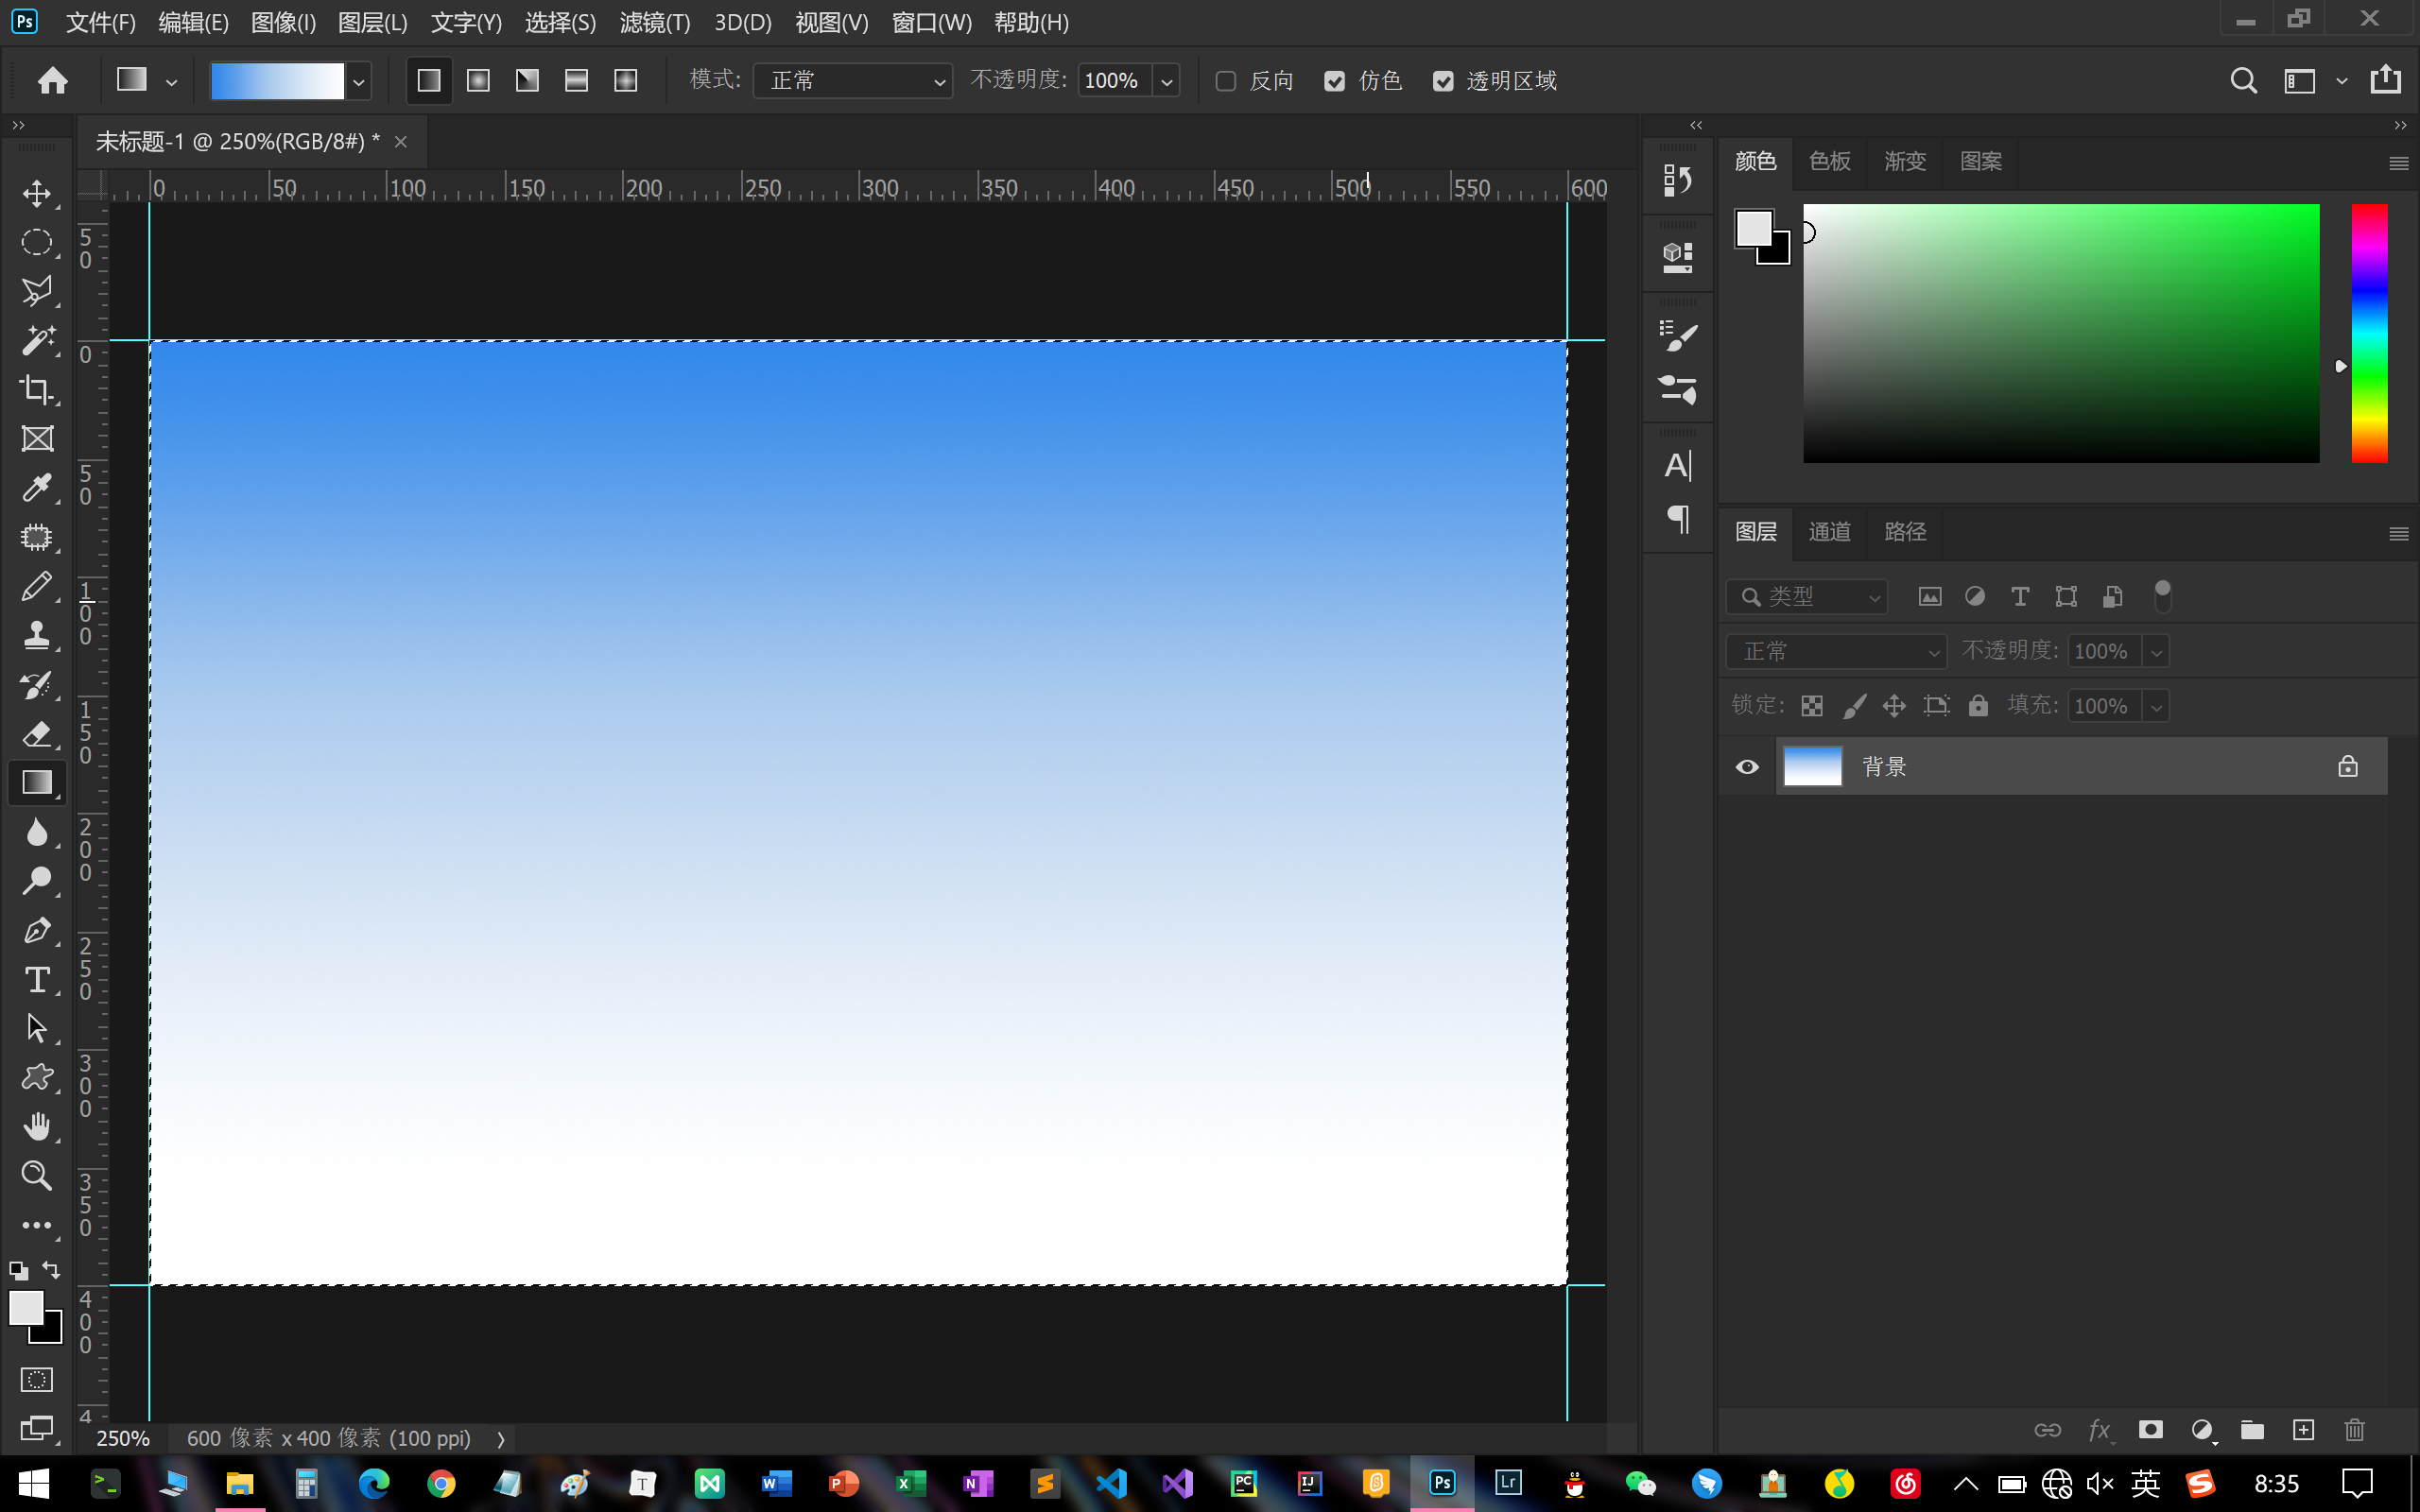Image resolution: width=2420 pixels, height=1512 pixels.
Task: Select the Lasso tool
Action: point(37,289)
